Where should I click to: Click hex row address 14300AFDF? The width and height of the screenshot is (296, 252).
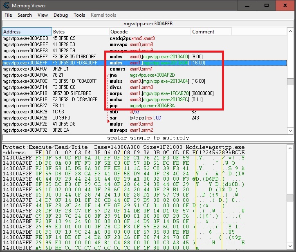point(17,232)
